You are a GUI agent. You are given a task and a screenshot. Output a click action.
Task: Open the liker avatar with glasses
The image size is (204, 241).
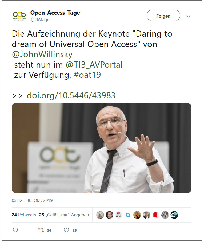pos(109,215)
